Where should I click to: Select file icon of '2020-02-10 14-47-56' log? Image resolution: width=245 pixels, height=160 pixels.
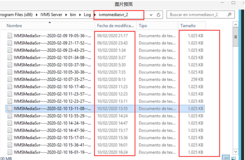[x=10, y=130]
